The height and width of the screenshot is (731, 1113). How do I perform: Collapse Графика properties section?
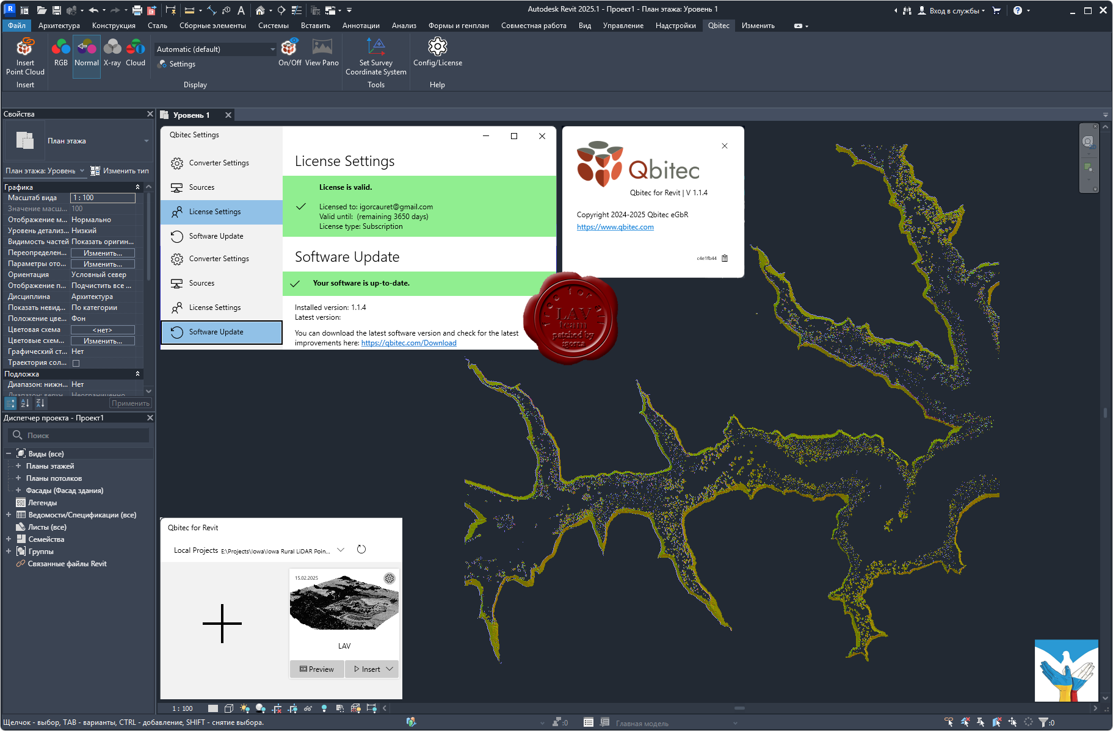coord(137,187)
